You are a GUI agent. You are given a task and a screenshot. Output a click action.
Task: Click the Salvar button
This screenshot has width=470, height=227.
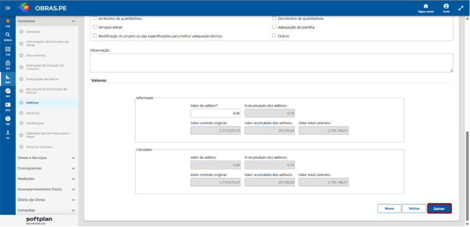[439, 208]
